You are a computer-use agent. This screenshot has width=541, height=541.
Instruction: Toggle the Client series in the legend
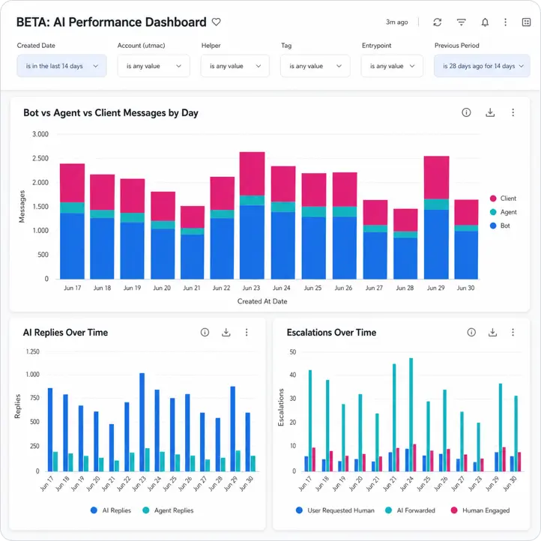[503, 199]
